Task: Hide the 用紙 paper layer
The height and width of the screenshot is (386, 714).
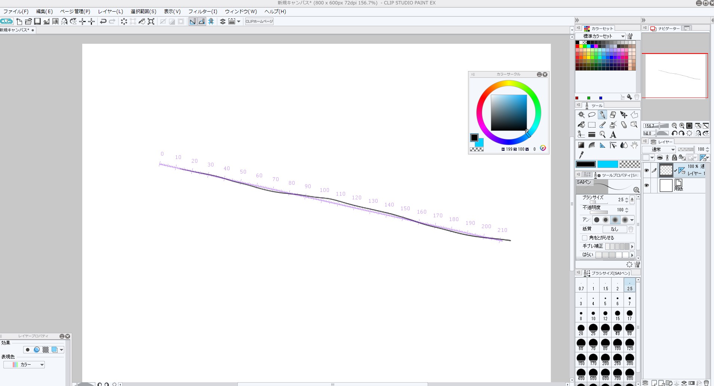Action: point(646,186)
